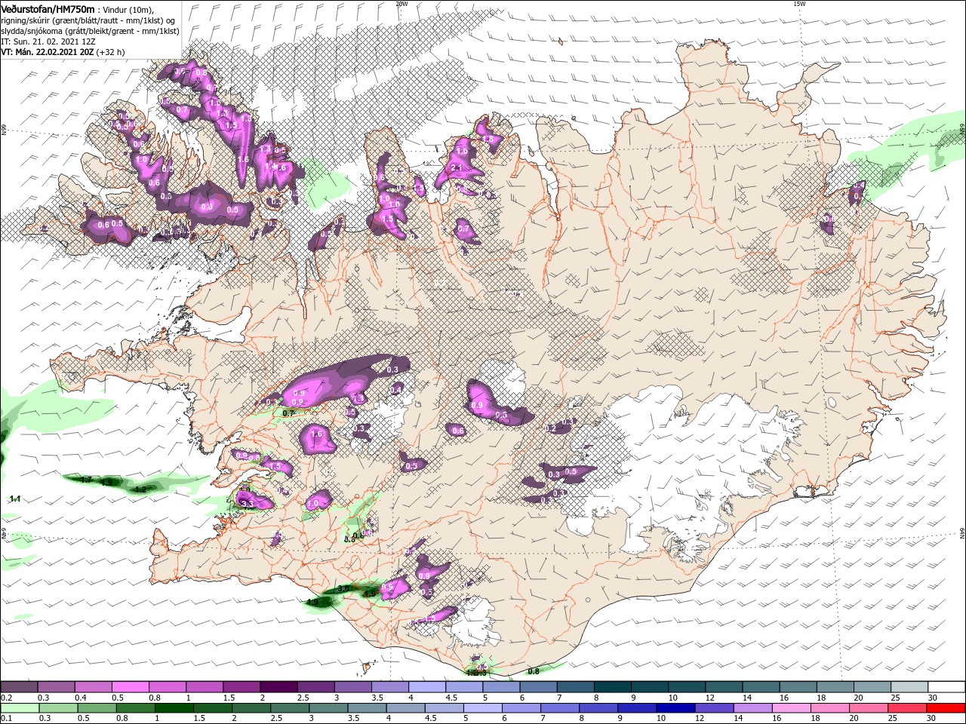Image resolution: width=966 pixels, height=724 pixels.
Task: Pick lower scale blue swatch between 8 and 9
Action: (598, 708)
